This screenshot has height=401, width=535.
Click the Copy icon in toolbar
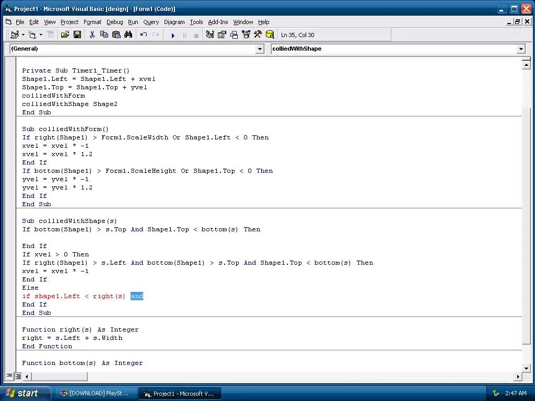pos(104,34)
